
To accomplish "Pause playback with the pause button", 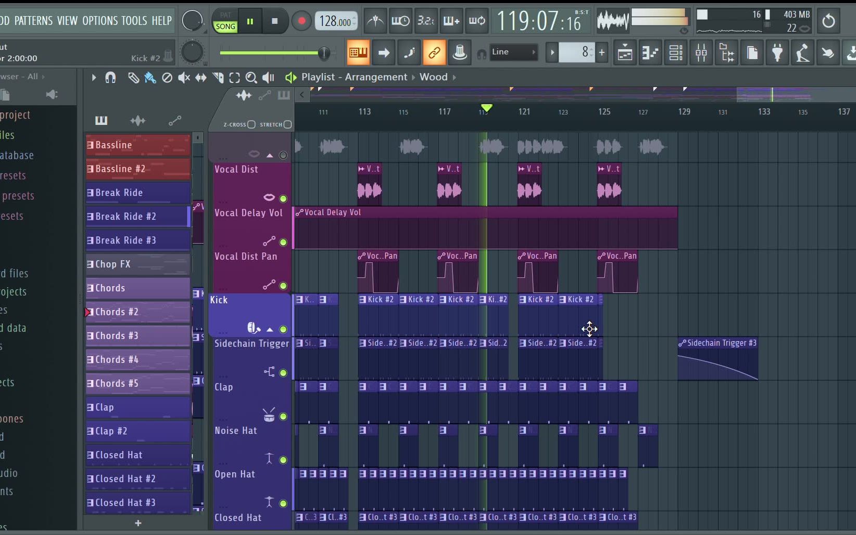I will click(250, 21).
